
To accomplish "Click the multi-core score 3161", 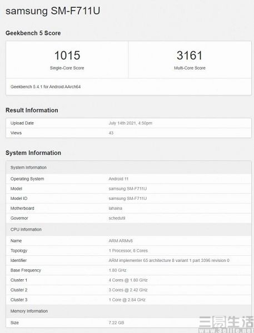I will (x=190, y=55).
